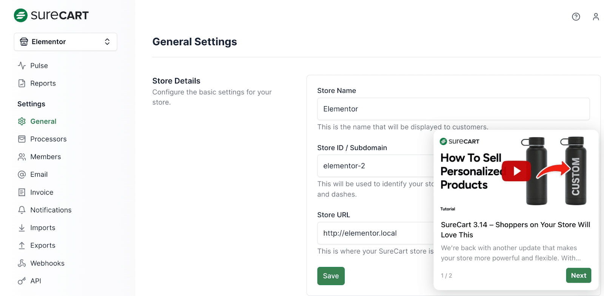Focus the Store URL input field
604x296 pixels.
375,233
